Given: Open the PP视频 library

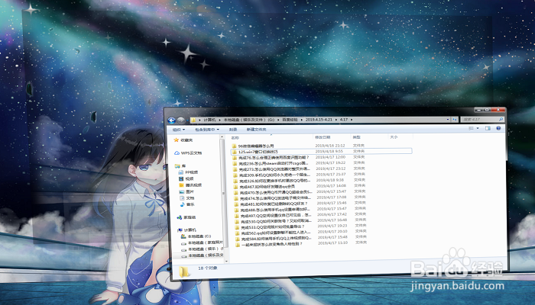Looking at the screenshot, I should coord(188,172).
